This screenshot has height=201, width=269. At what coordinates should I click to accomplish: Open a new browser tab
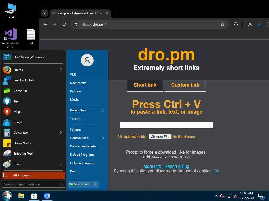pyautogui.click(x=116, y=13)
